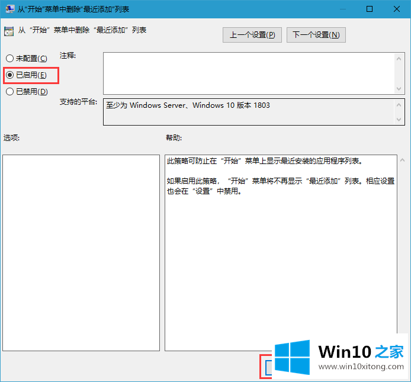Select the 已启用 (Enabled) radio option

coord(10,75)
